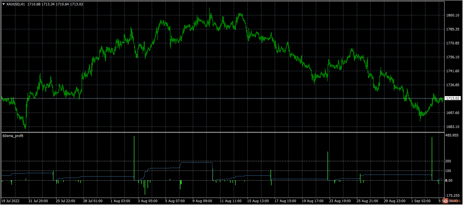
Task: Select the 1710.64 low value in header
Action: coord(62,4)
